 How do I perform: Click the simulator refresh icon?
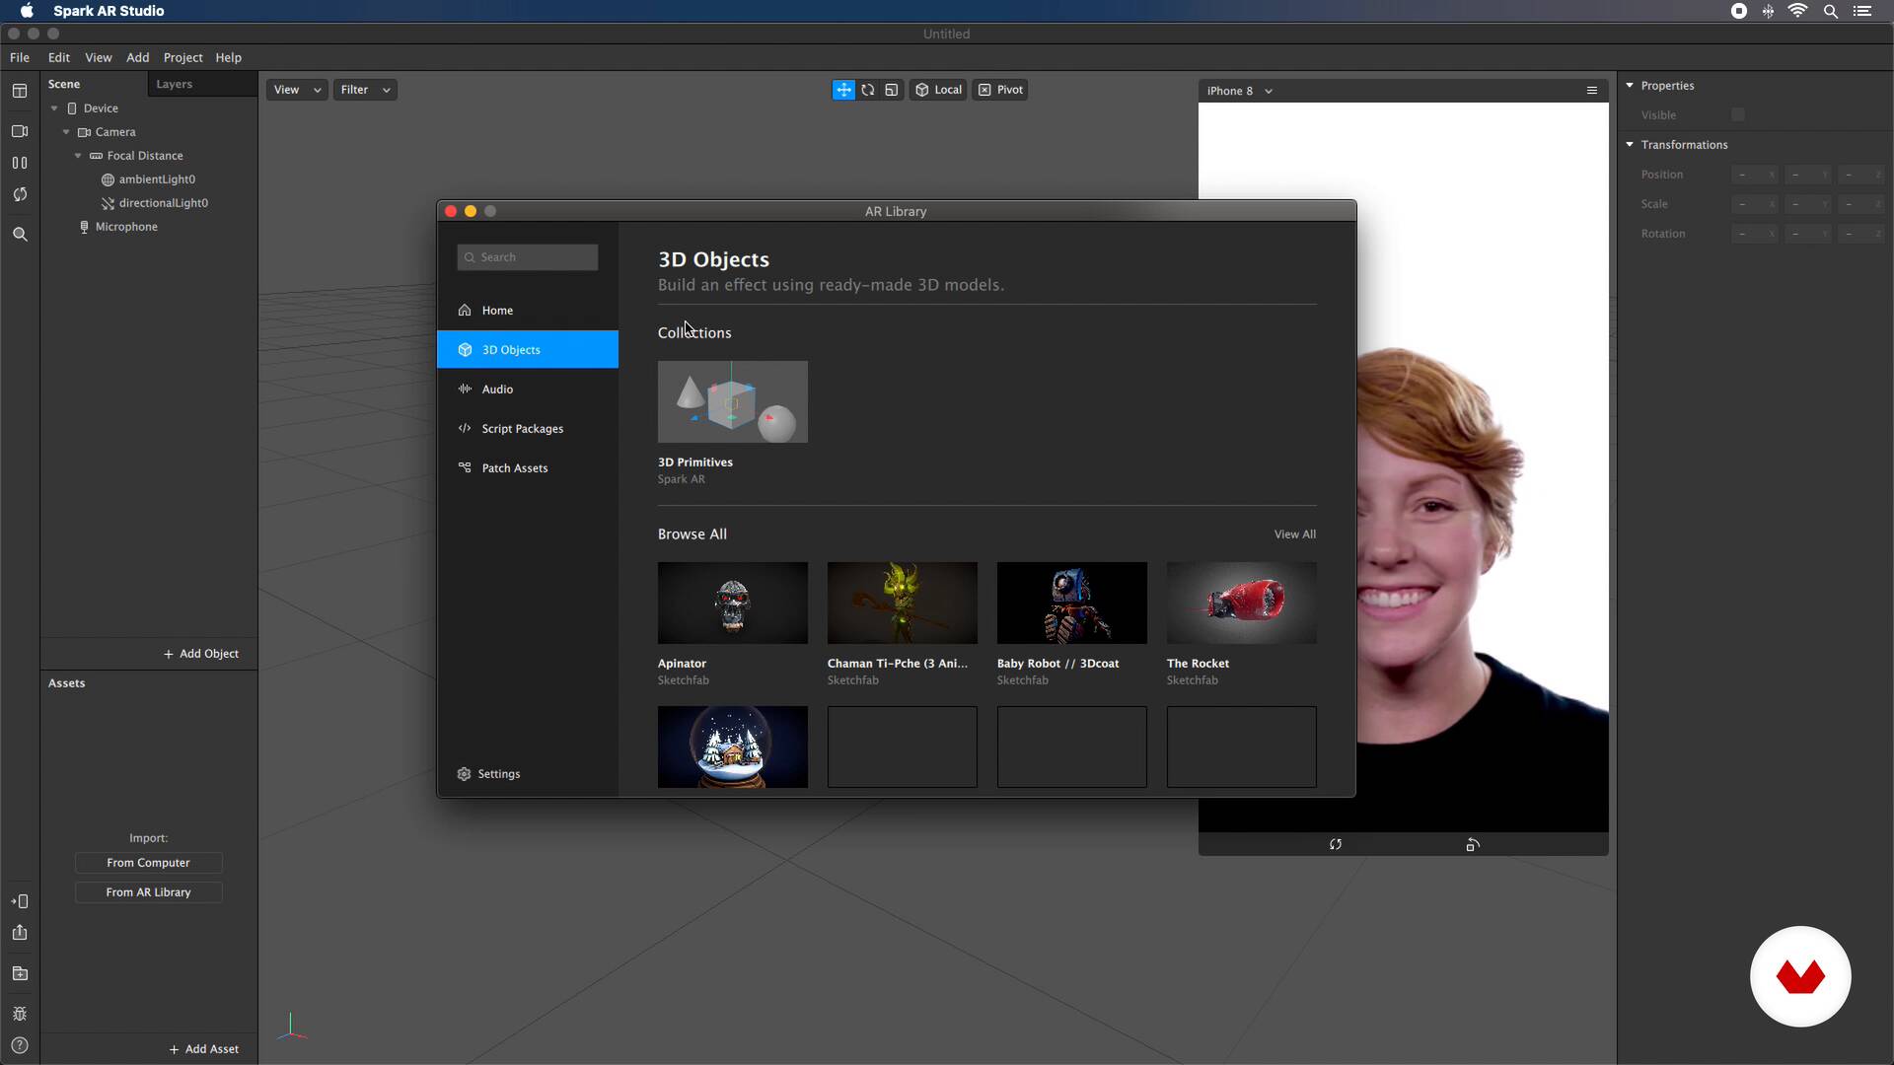click(1336, 844)
